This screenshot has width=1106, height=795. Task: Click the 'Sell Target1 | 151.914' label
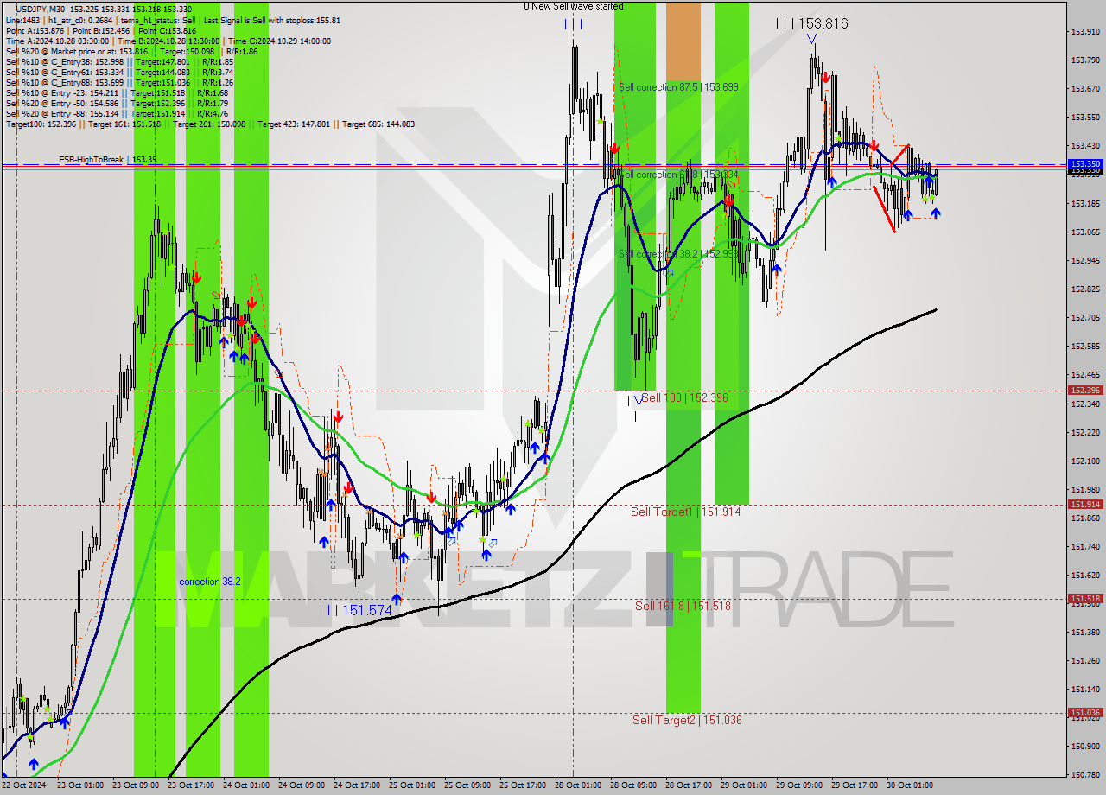point(685,512)
